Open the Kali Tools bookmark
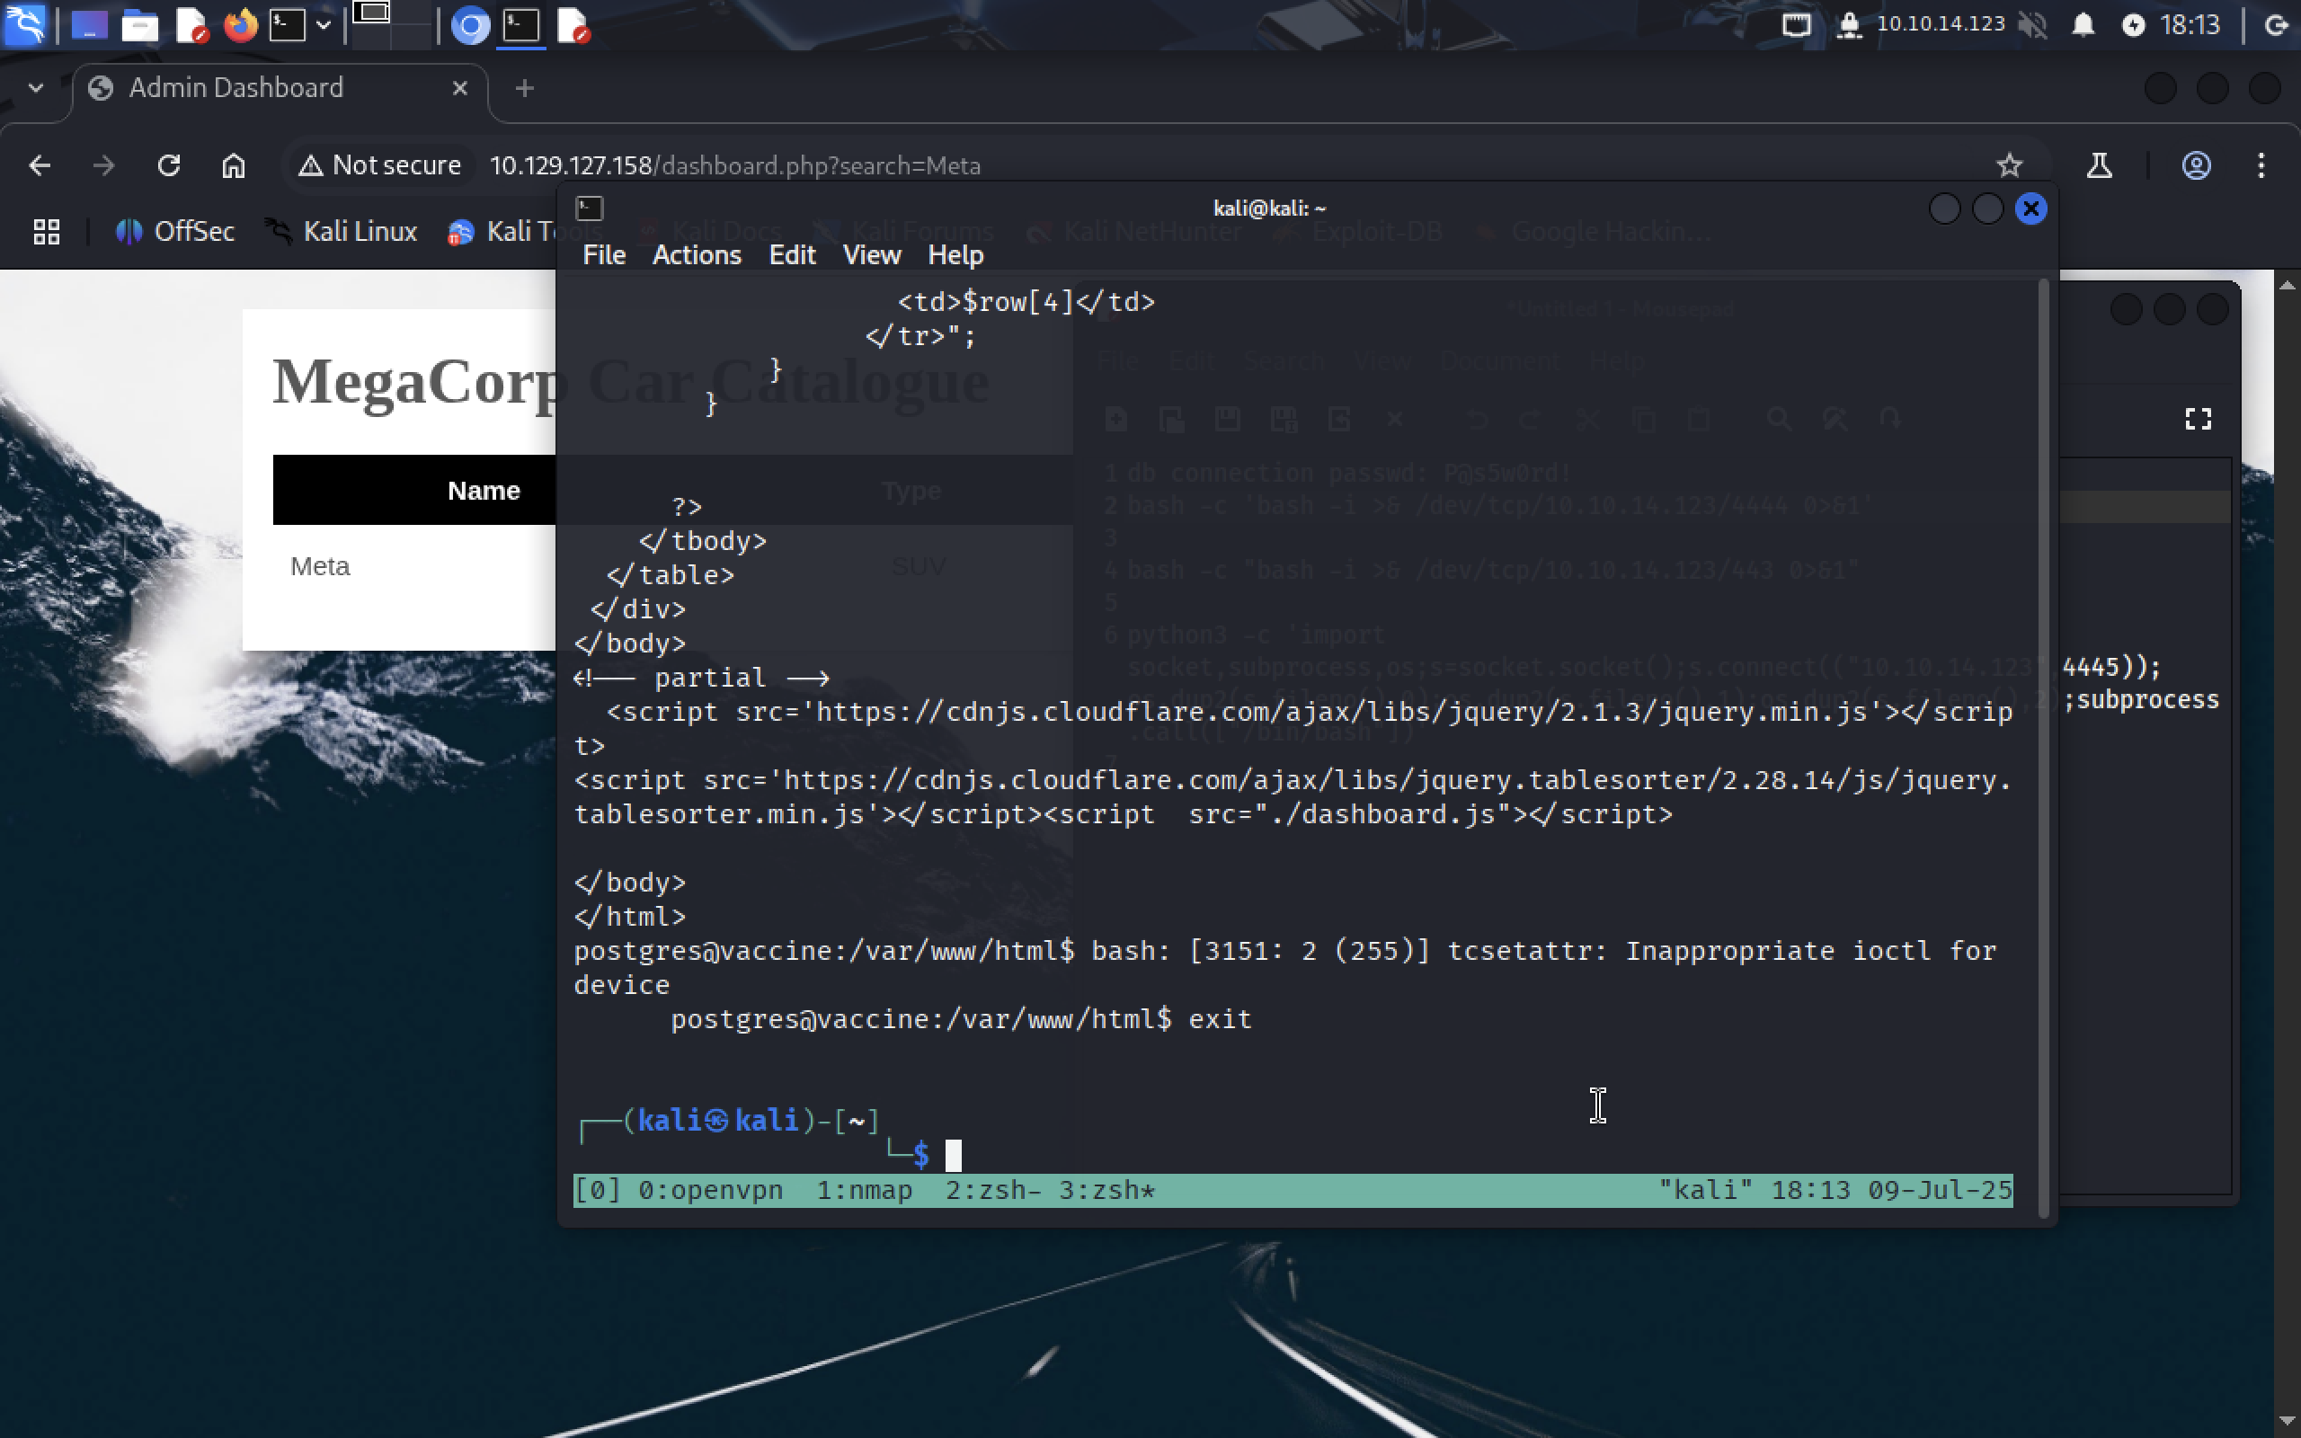Image resolution: width=2301 pixels, height=1438 pixels. [501, 231]
